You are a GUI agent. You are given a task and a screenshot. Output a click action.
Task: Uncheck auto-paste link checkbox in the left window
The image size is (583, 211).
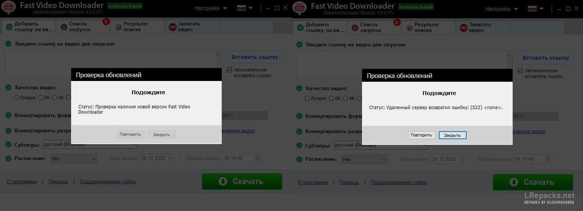coord(229,70)
